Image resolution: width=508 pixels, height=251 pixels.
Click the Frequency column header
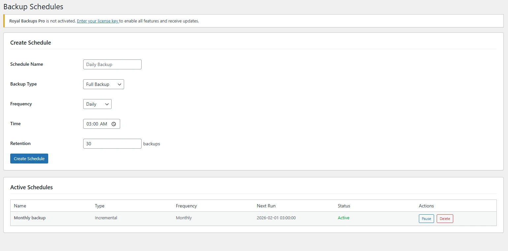click(x=186, y=206)
